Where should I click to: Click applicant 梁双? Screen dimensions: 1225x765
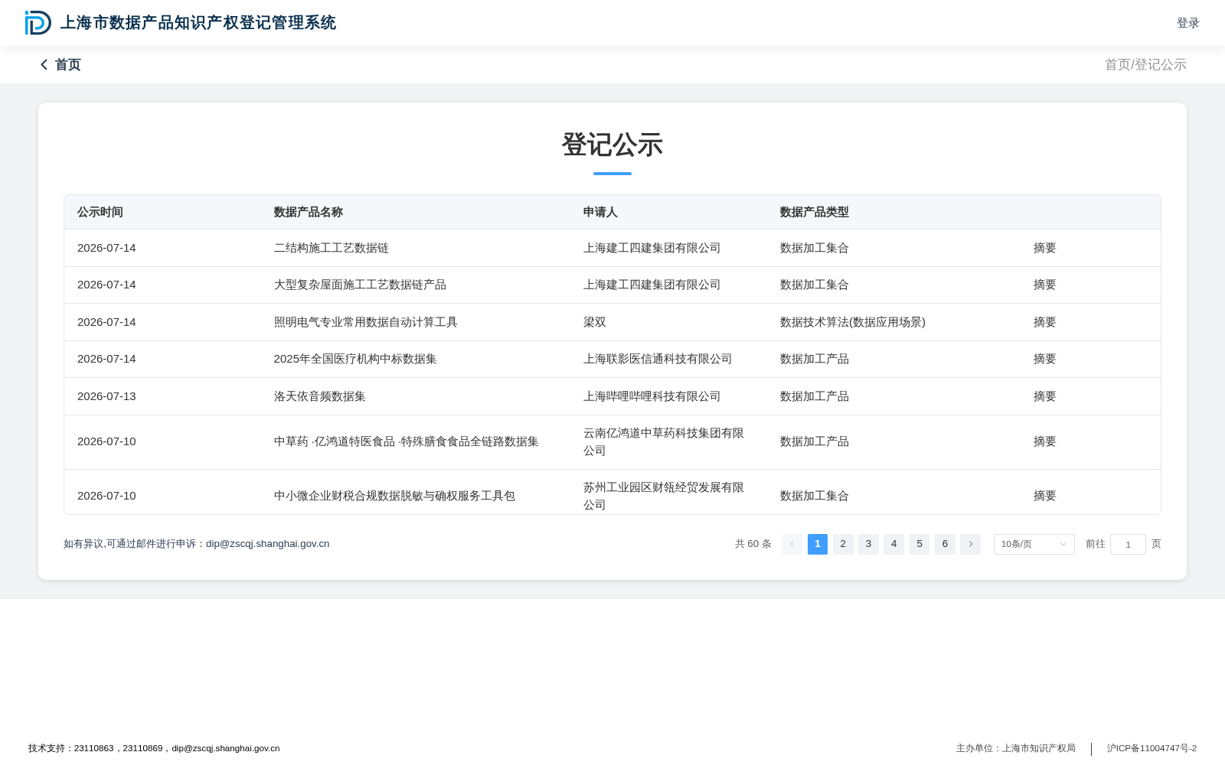595,322
